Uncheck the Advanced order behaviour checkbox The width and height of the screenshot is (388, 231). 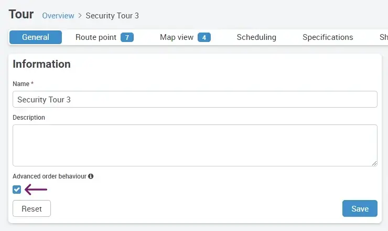(17, 190)
